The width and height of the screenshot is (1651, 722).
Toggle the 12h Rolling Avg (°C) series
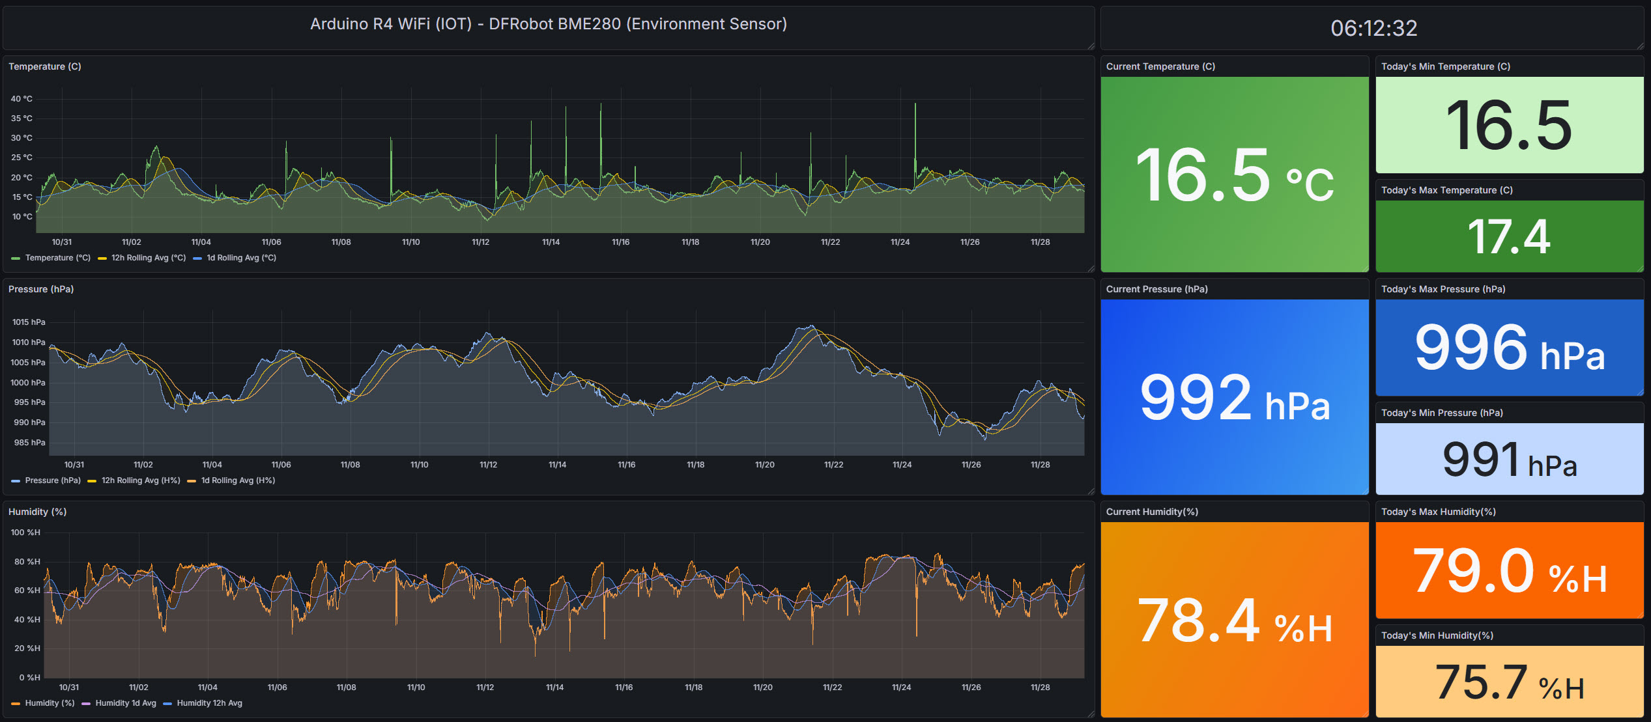point(148,258)
